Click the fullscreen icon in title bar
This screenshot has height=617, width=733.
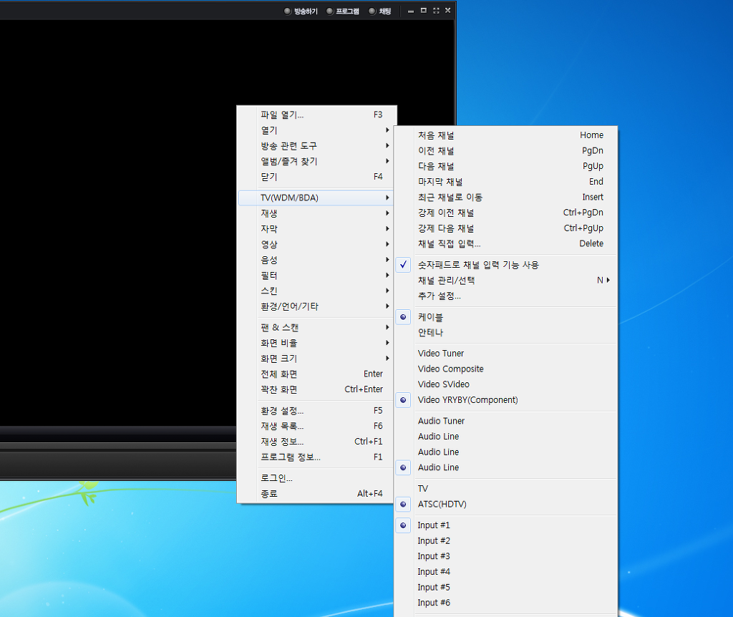pos(436,11)
